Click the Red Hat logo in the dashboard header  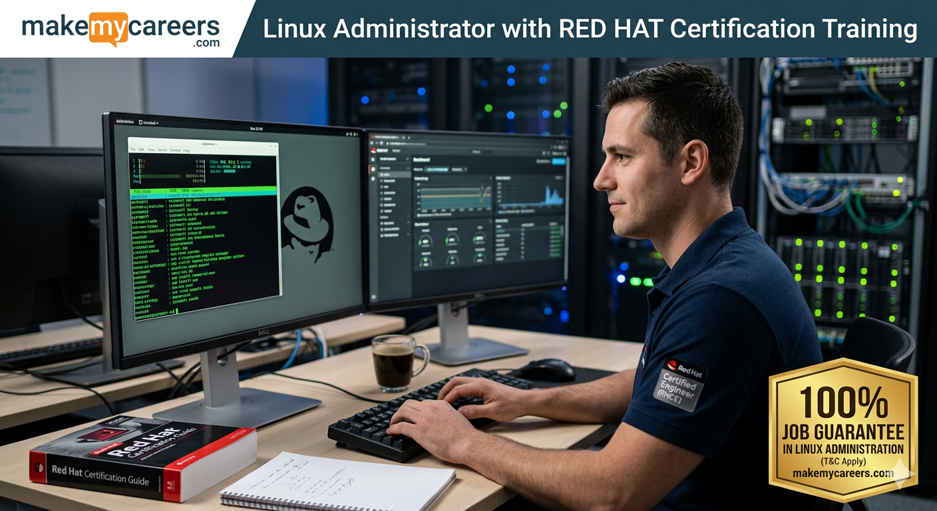click(374, 150)
